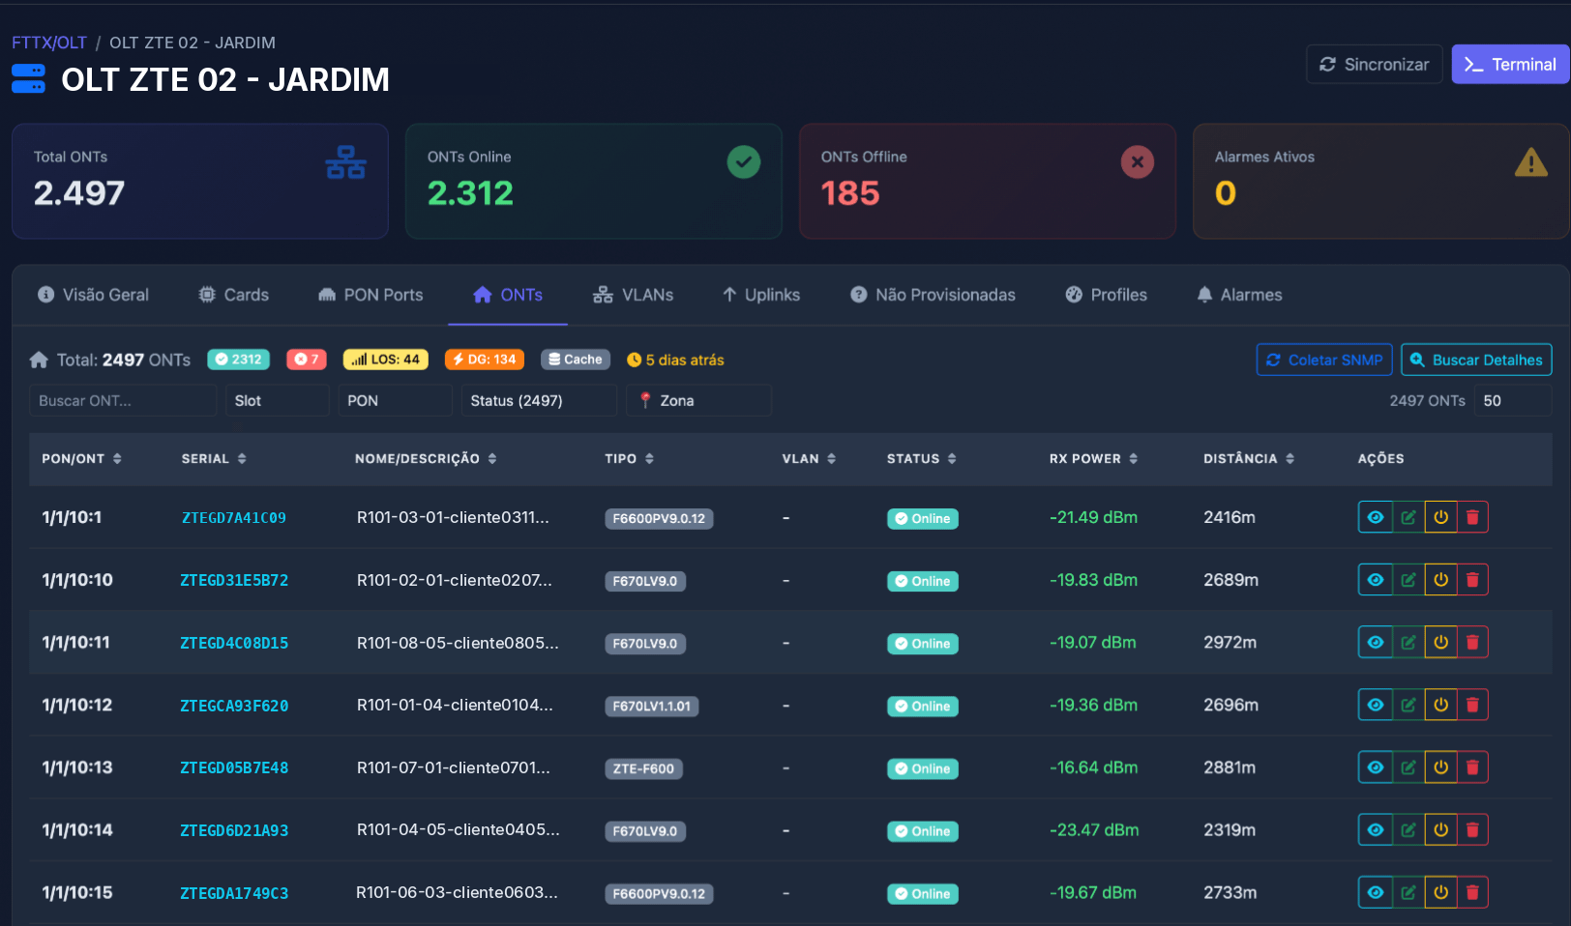Screen dimensions: 1571x926
Task: Filter by the green 2312 online badge
Action: pos(238,360)
